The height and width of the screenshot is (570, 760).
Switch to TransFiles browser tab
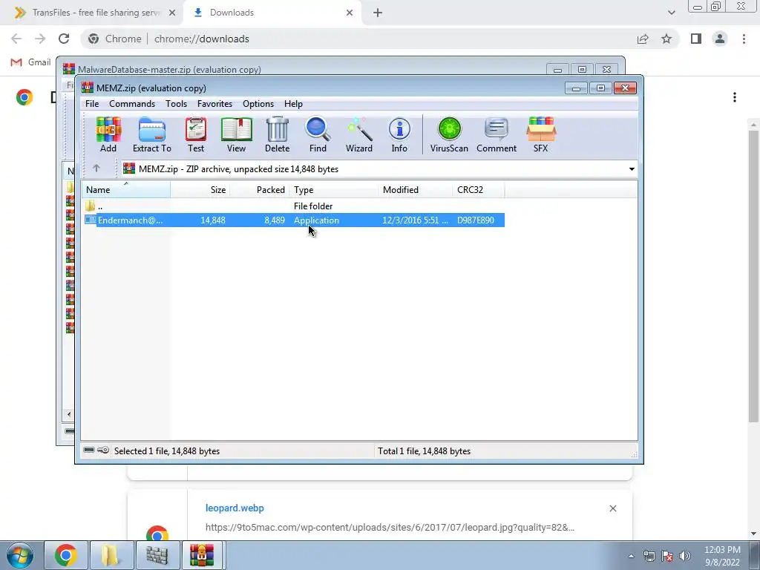92,13
